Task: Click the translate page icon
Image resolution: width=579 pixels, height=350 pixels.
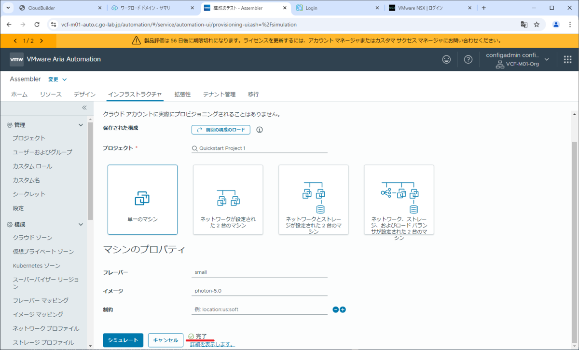Action: point(524,24)
